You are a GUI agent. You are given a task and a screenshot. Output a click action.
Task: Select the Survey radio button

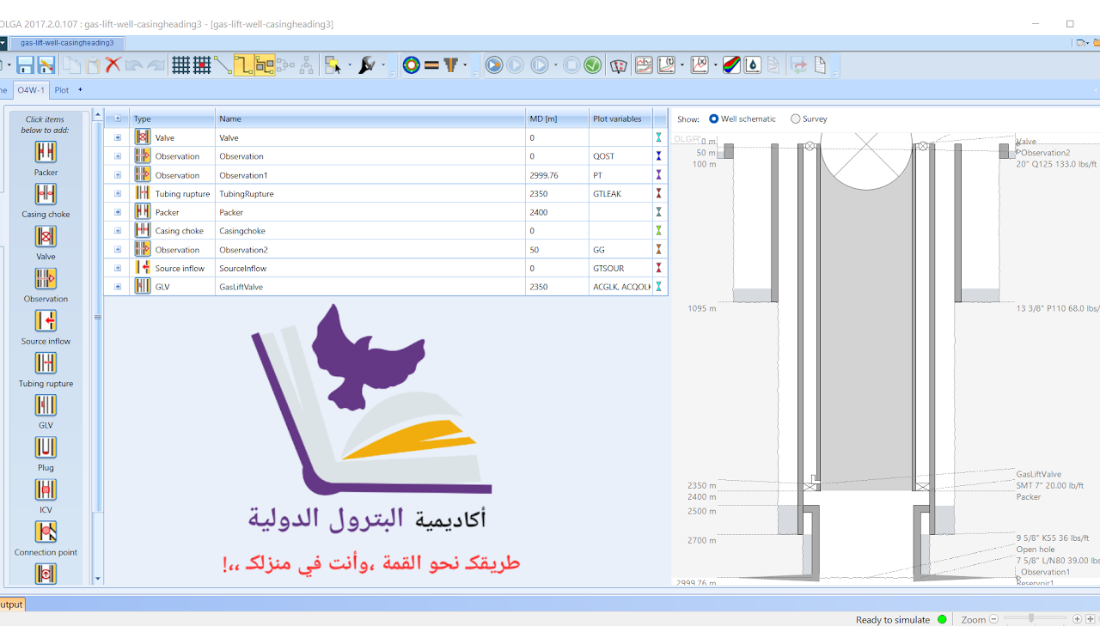[x=795, y=119]
